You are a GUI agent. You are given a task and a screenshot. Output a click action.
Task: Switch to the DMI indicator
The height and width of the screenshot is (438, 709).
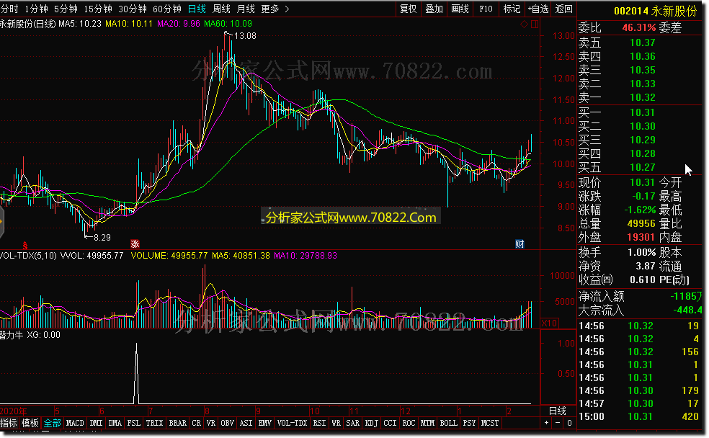(x=97, y=423)
